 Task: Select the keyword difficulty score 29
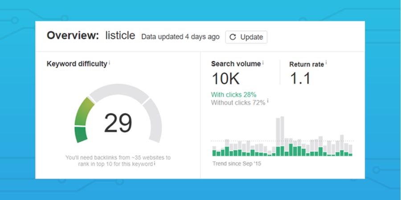point(118,123)
